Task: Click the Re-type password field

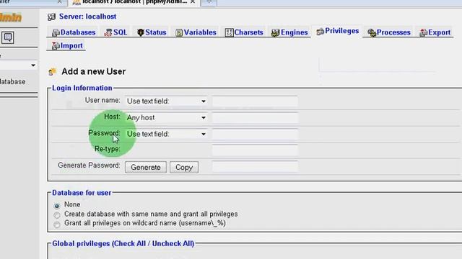Action: 255,150
